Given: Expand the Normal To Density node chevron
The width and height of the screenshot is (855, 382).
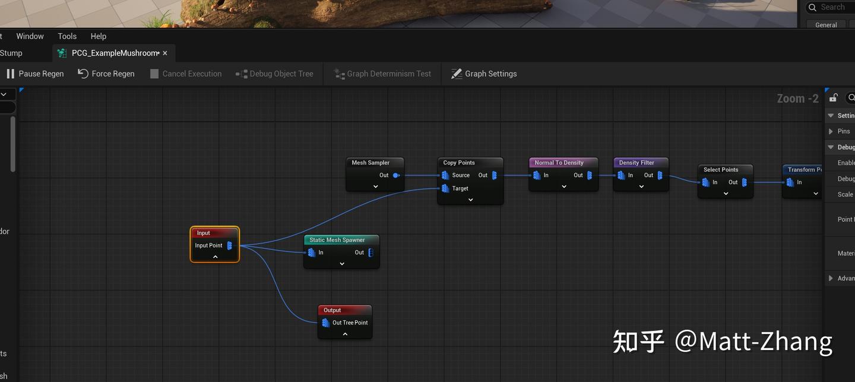Looking at the screenshot, I should click(x=564, y=187).
